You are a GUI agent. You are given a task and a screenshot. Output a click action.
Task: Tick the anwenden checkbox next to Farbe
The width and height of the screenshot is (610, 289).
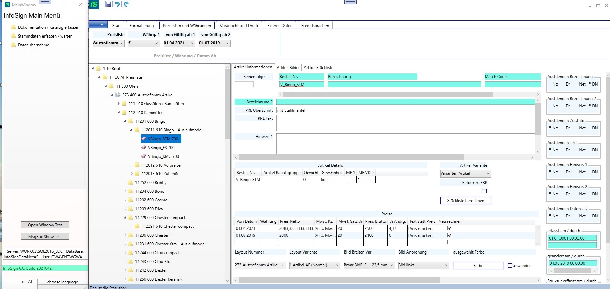510,266
